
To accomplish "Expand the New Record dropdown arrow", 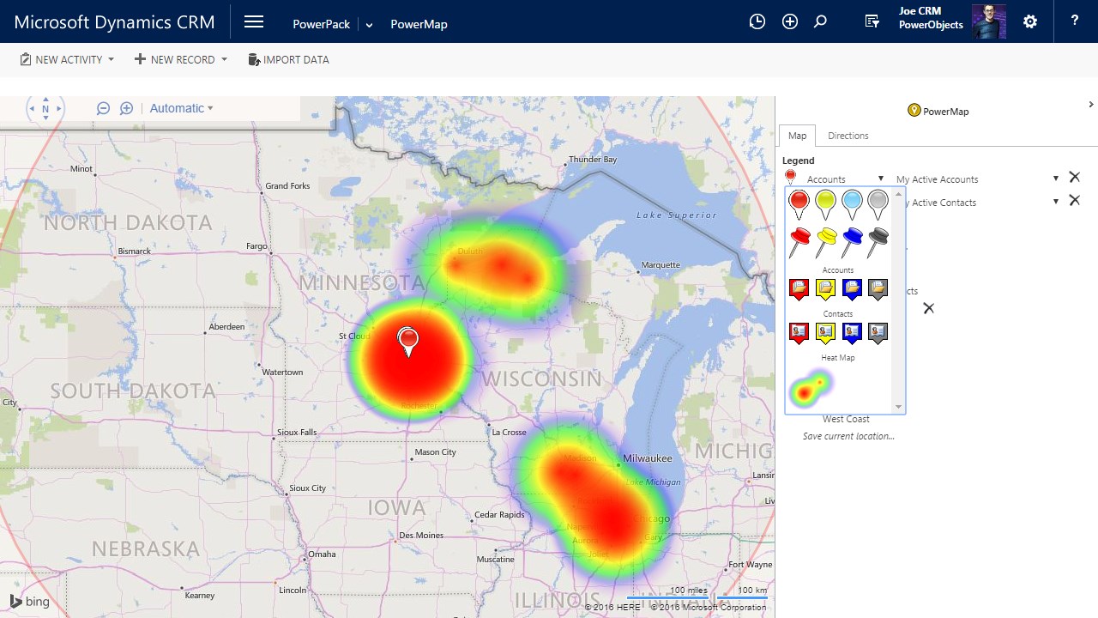I will [x=224, y=59].
